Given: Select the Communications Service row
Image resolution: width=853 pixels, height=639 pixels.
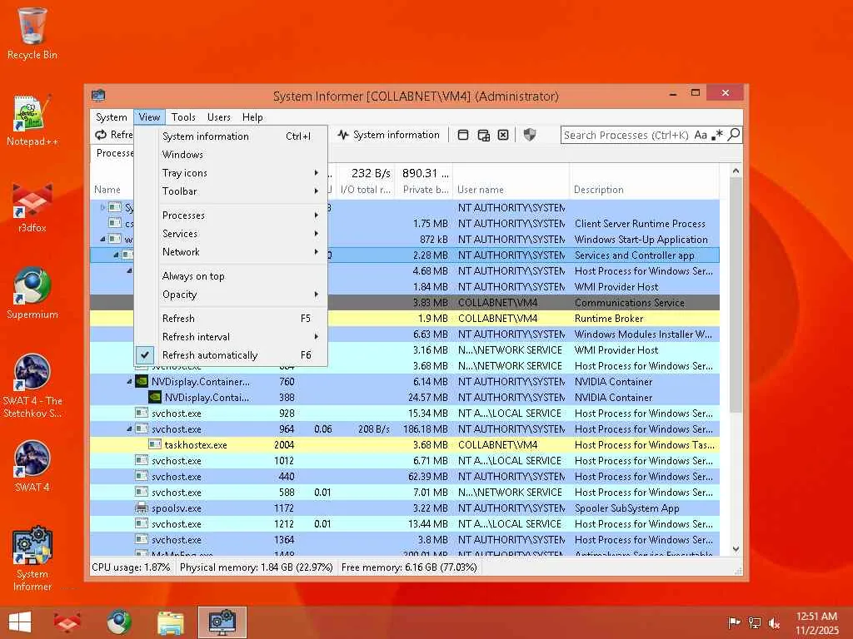Looking at the screenshot, I should [405, 303].
